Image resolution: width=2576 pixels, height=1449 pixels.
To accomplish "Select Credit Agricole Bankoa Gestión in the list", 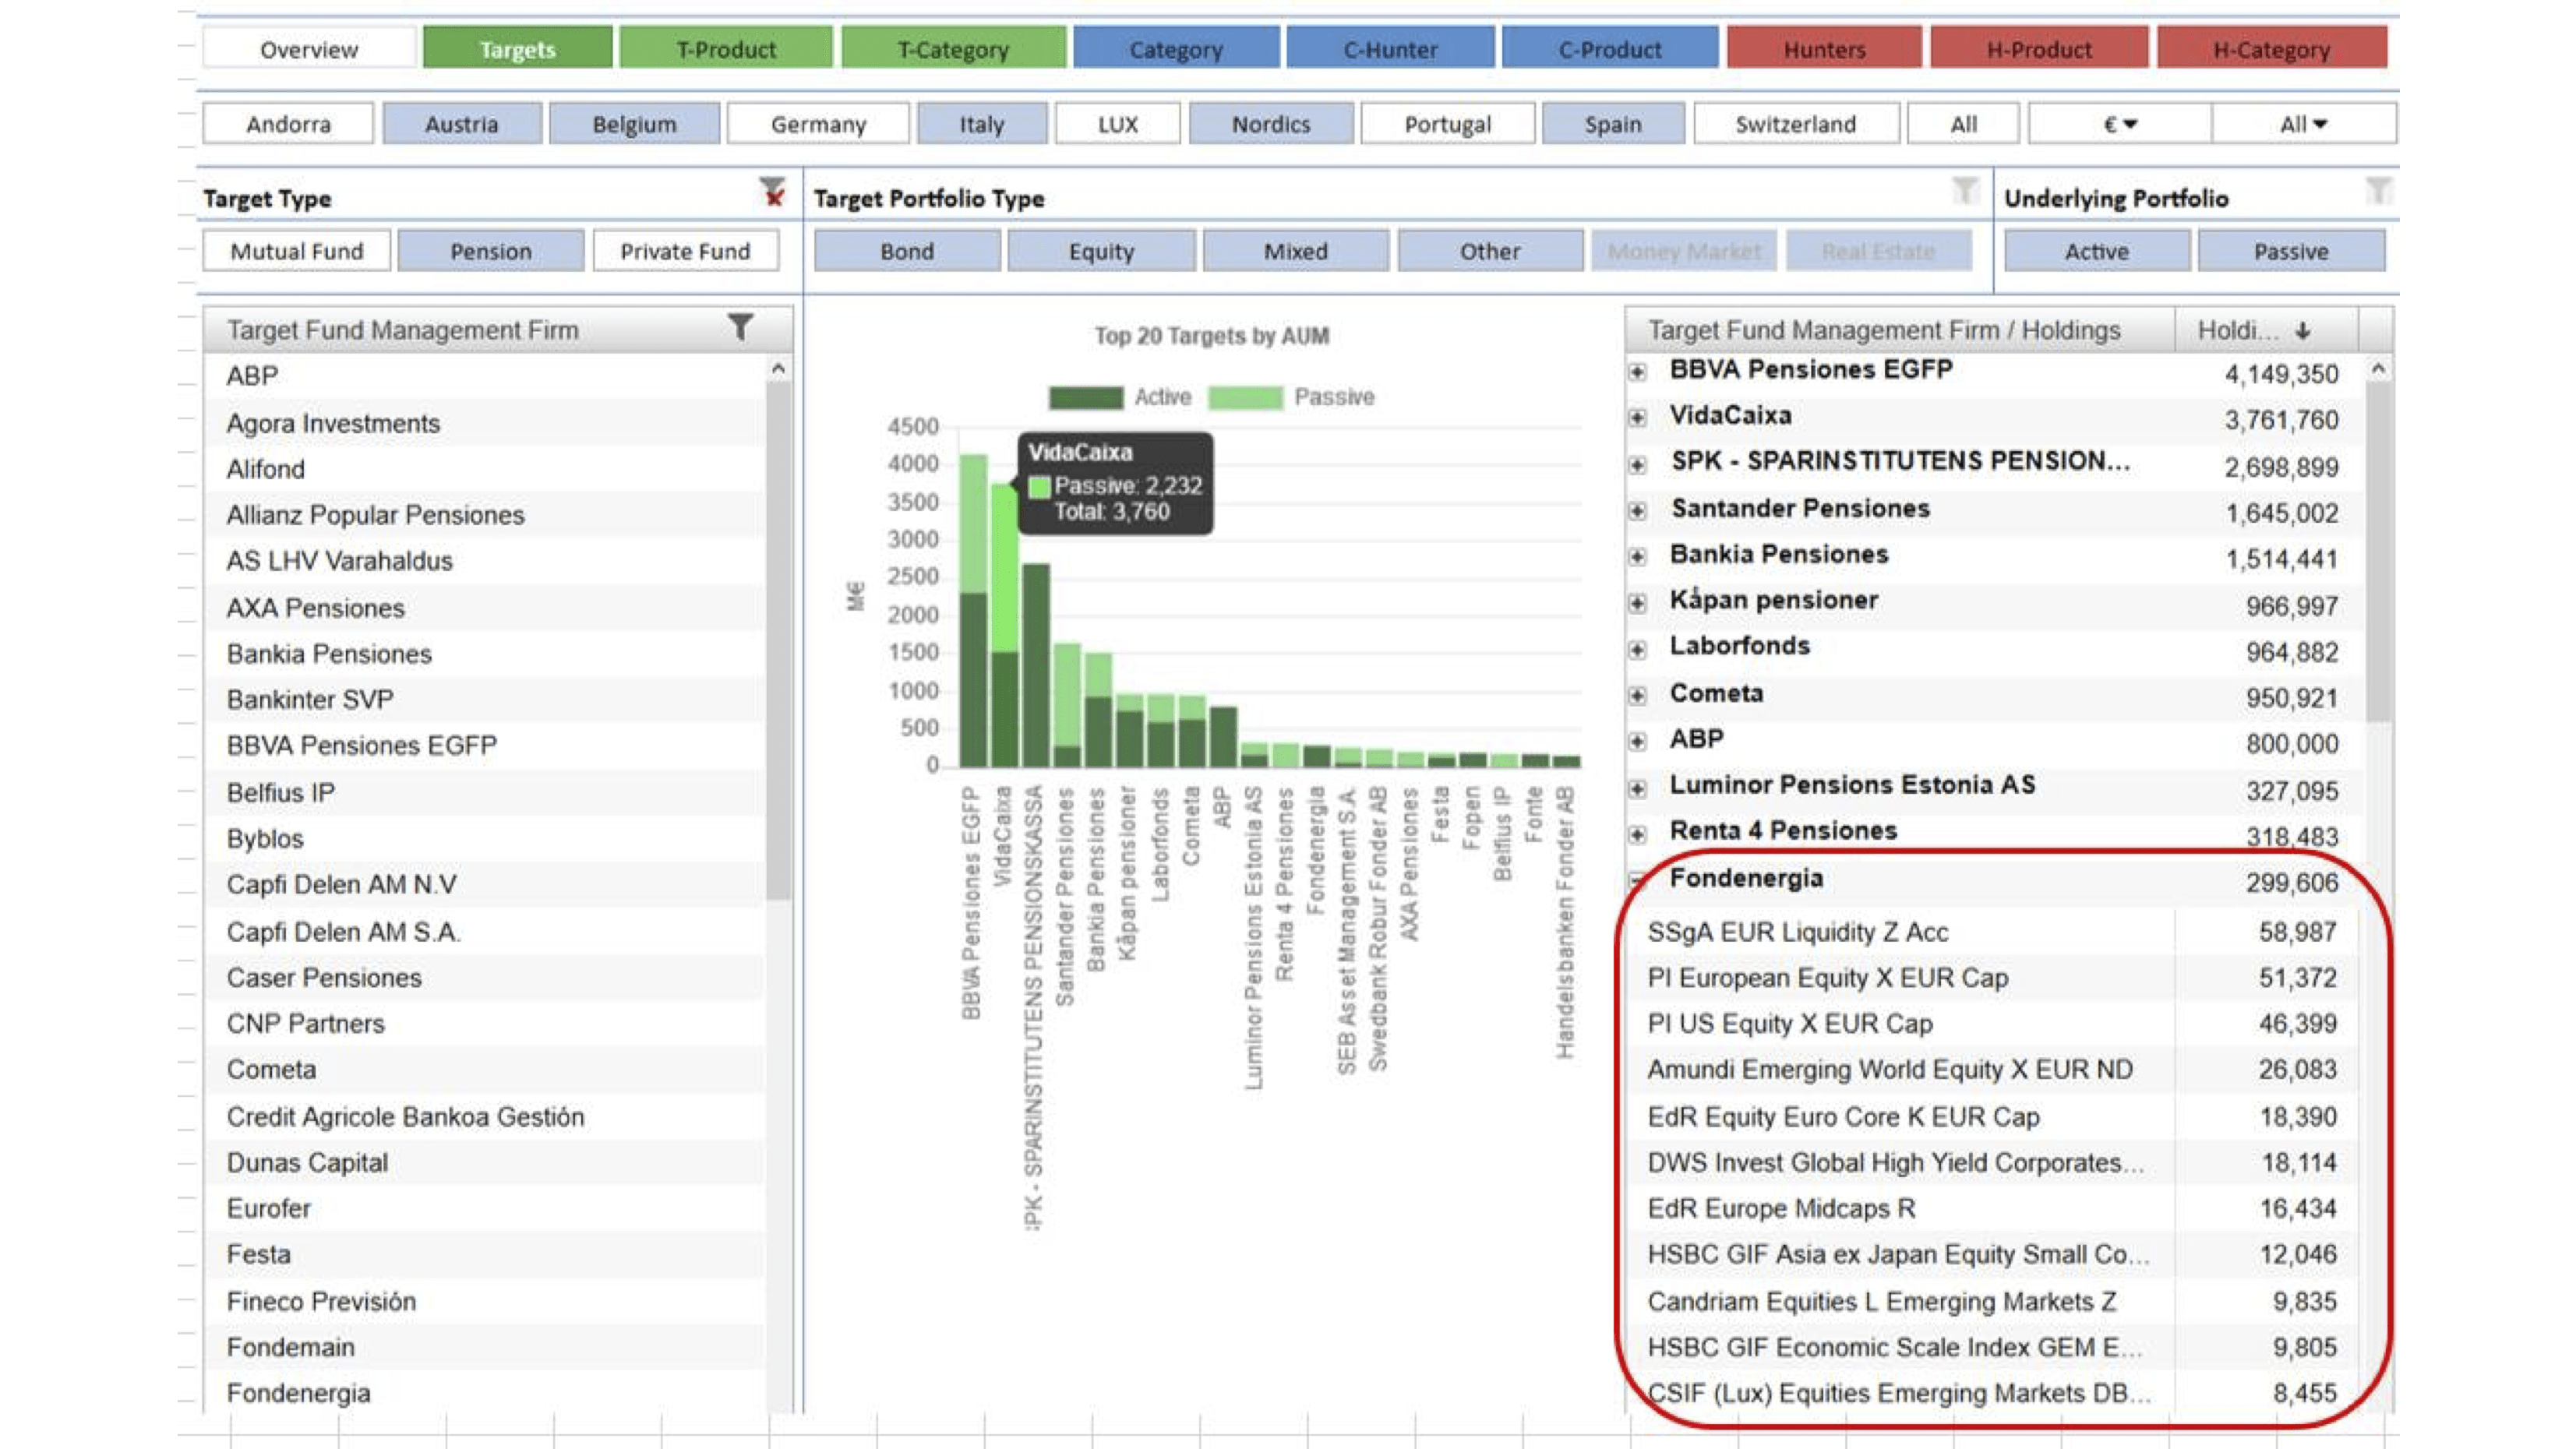I will point(485,1117).
